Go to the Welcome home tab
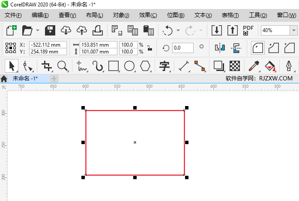The width and height of the screenshot is (299, 201). [4, 79]
